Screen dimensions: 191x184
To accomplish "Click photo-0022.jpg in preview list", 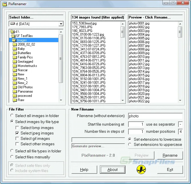I will point(139,101).
